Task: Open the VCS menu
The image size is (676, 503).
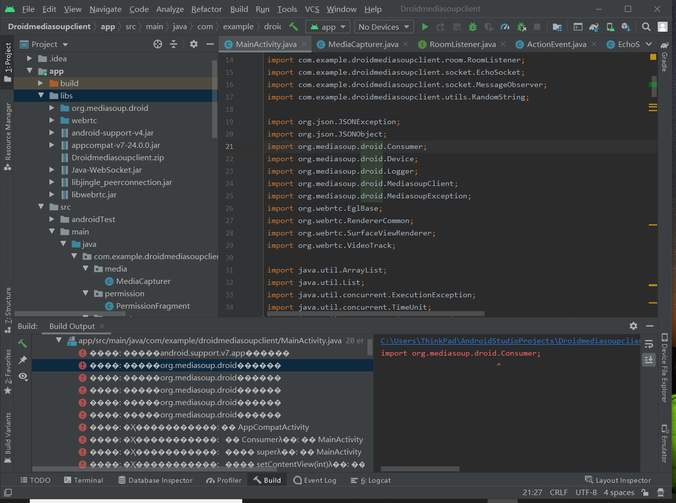Action: point(312,9)
